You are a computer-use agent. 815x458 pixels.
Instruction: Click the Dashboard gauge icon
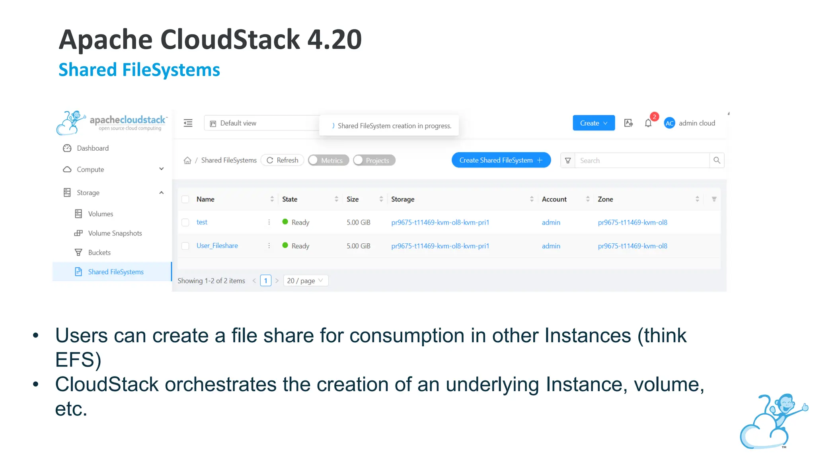click(67, 148)
